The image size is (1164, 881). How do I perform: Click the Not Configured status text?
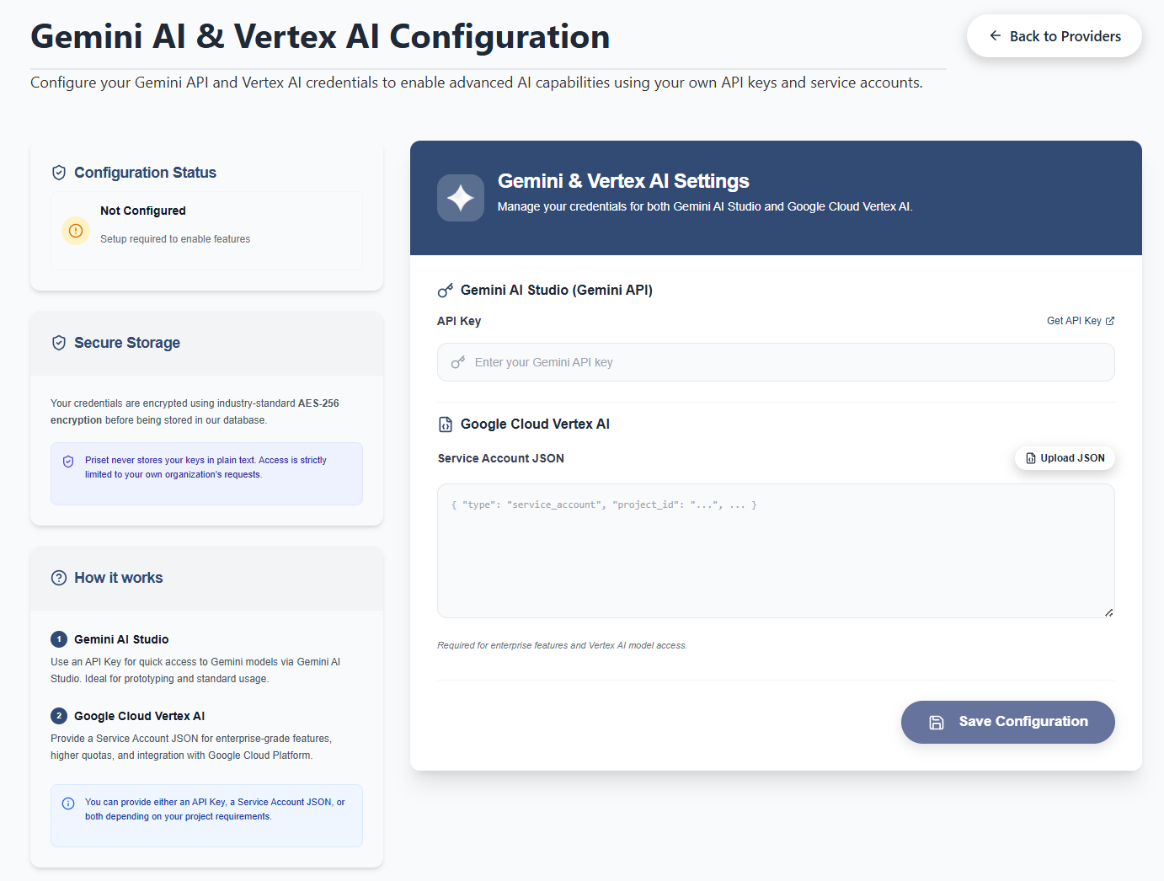coord(143,211)
